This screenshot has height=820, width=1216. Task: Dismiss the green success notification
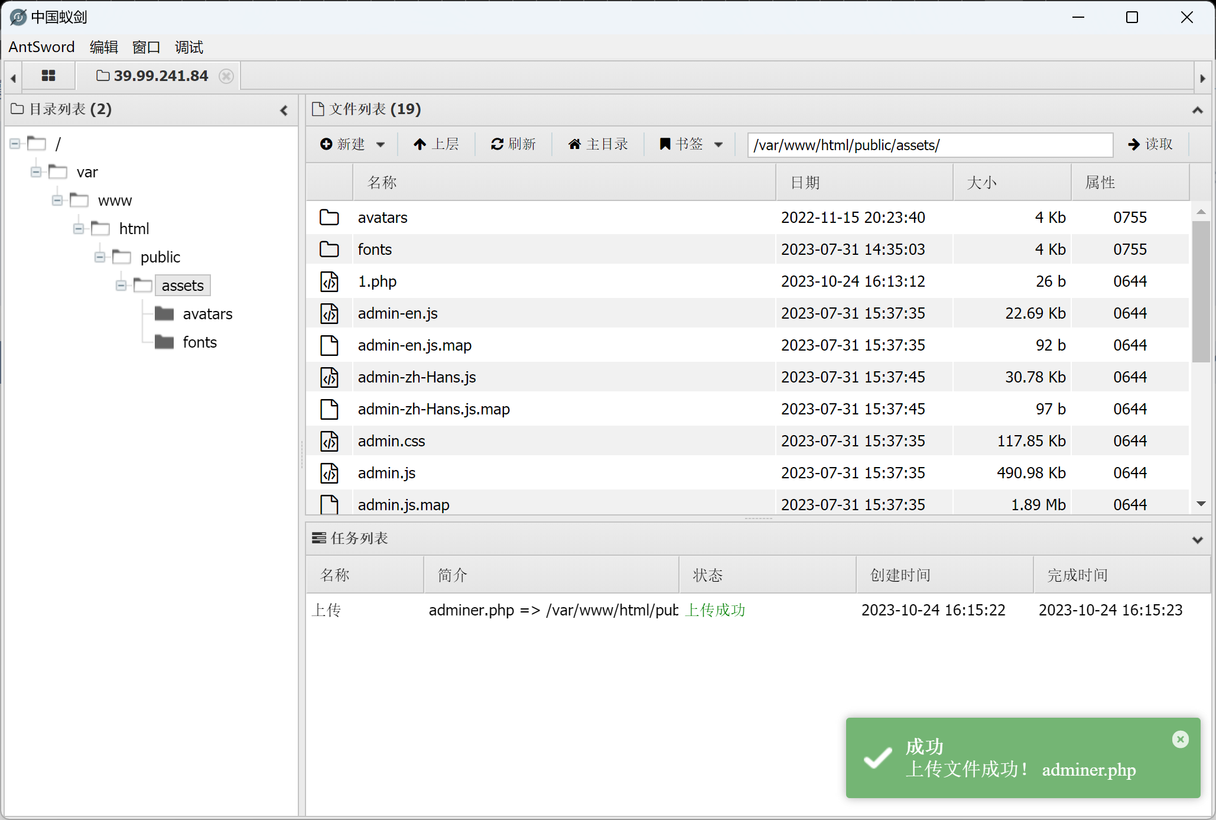point(1180,739)
